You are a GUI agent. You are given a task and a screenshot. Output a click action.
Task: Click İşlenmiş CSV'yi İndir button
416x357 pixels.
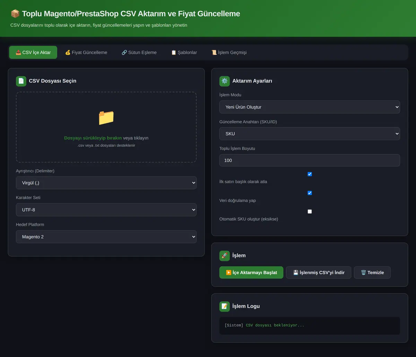pos(319,273)
